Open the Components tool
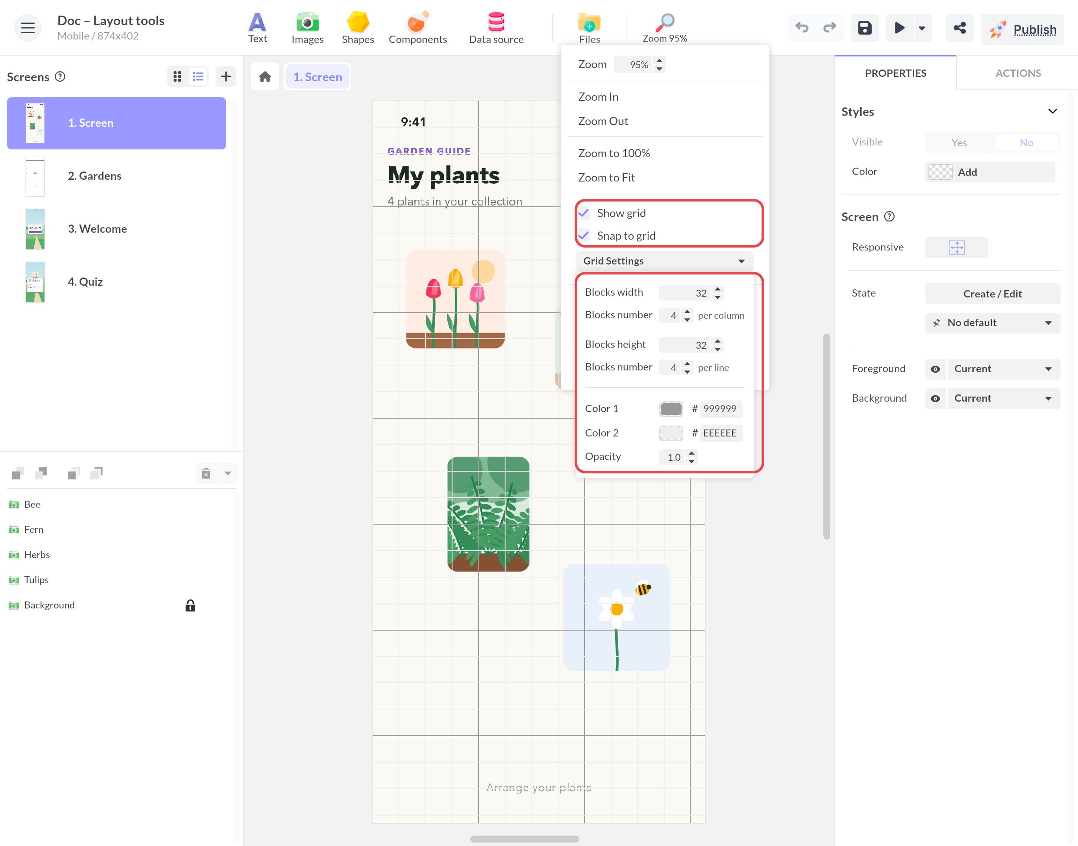 [417, 28]
